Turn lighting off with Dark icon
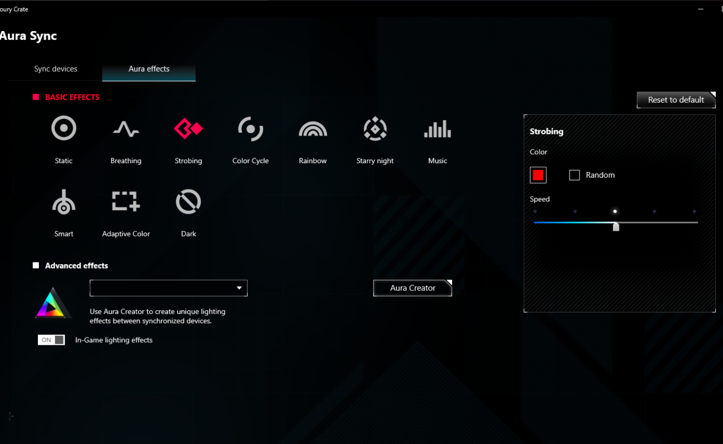 (188, 202)
